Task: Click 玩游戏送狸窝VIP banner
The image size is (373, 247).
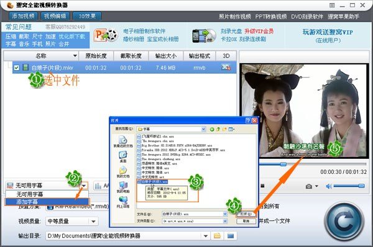Action: (328, 32)
